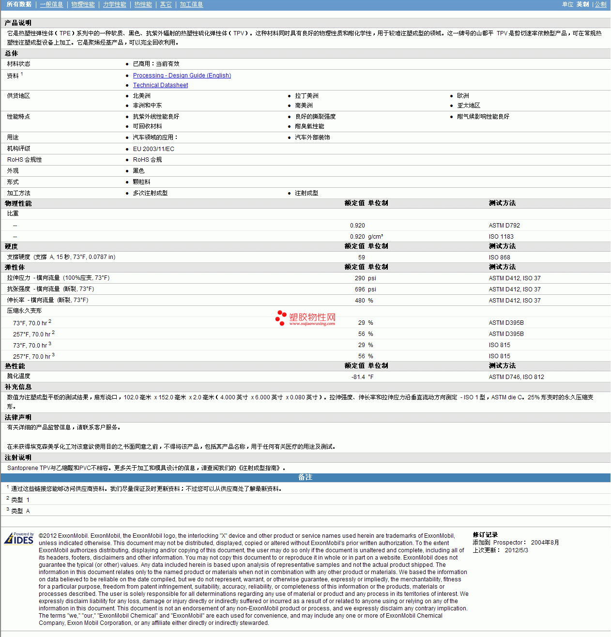Click the 多次注射成型 processing method
This screenshot has width=611, height=637.
(150, 193)
